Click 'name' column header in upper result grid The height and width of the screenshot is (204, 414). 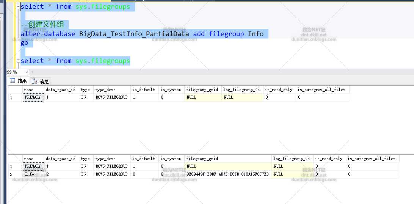[x=33, y=89]
